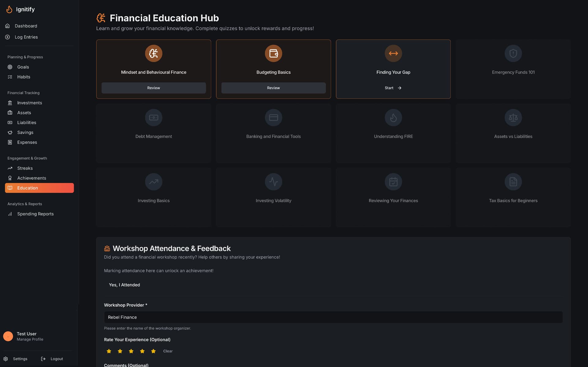Click the Tax Basics document icon
This screenshot has width=588, height=367.
click(513, 182)
